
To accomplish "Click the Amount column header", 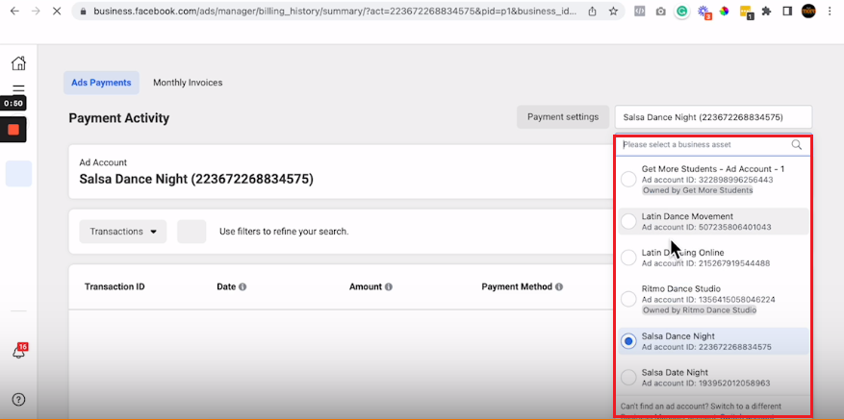I will pos(366,286).
